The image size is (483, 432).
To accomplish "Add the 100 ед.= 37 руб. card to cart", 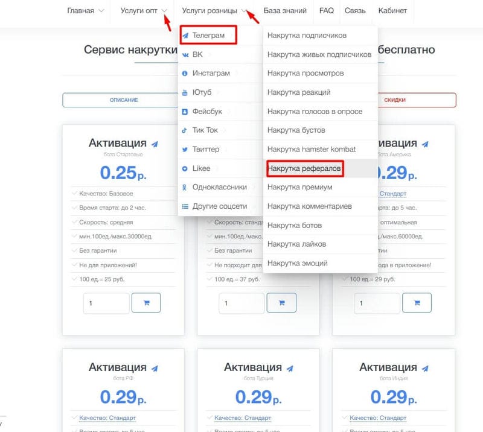I will pos(281,303).
